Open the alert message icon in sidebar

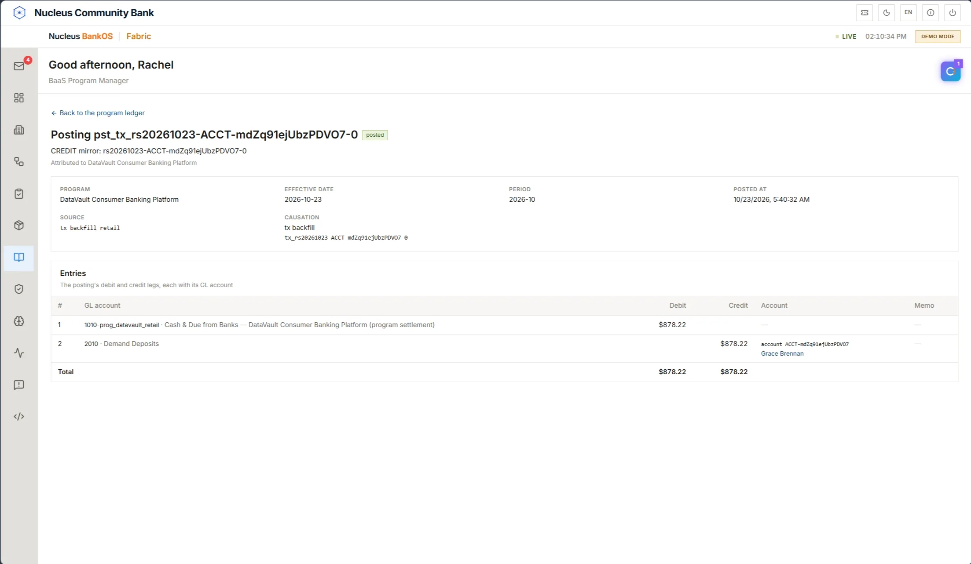pyautogui.click(x=19, y=385)
